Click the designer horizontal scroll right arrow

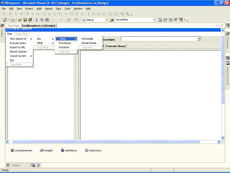219,141
